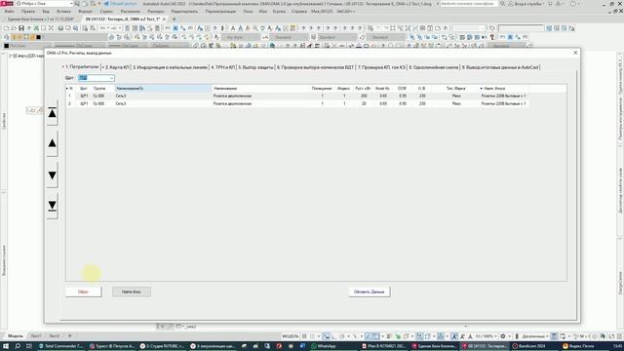
Task: Click Вход в службы sign-in
Action: 526,4
